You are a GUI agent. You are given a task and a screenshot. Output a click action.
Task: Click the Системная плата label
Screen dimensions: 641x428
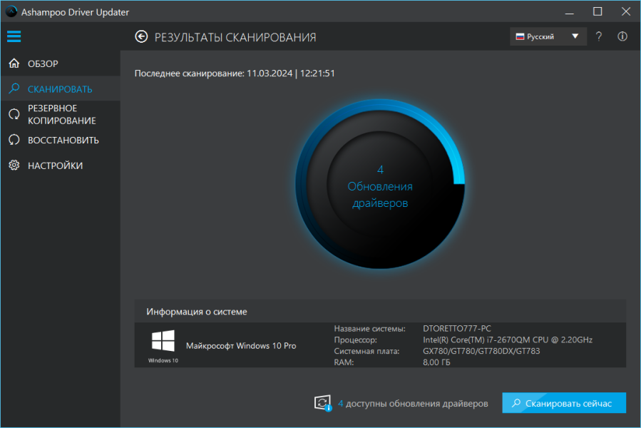366,351
